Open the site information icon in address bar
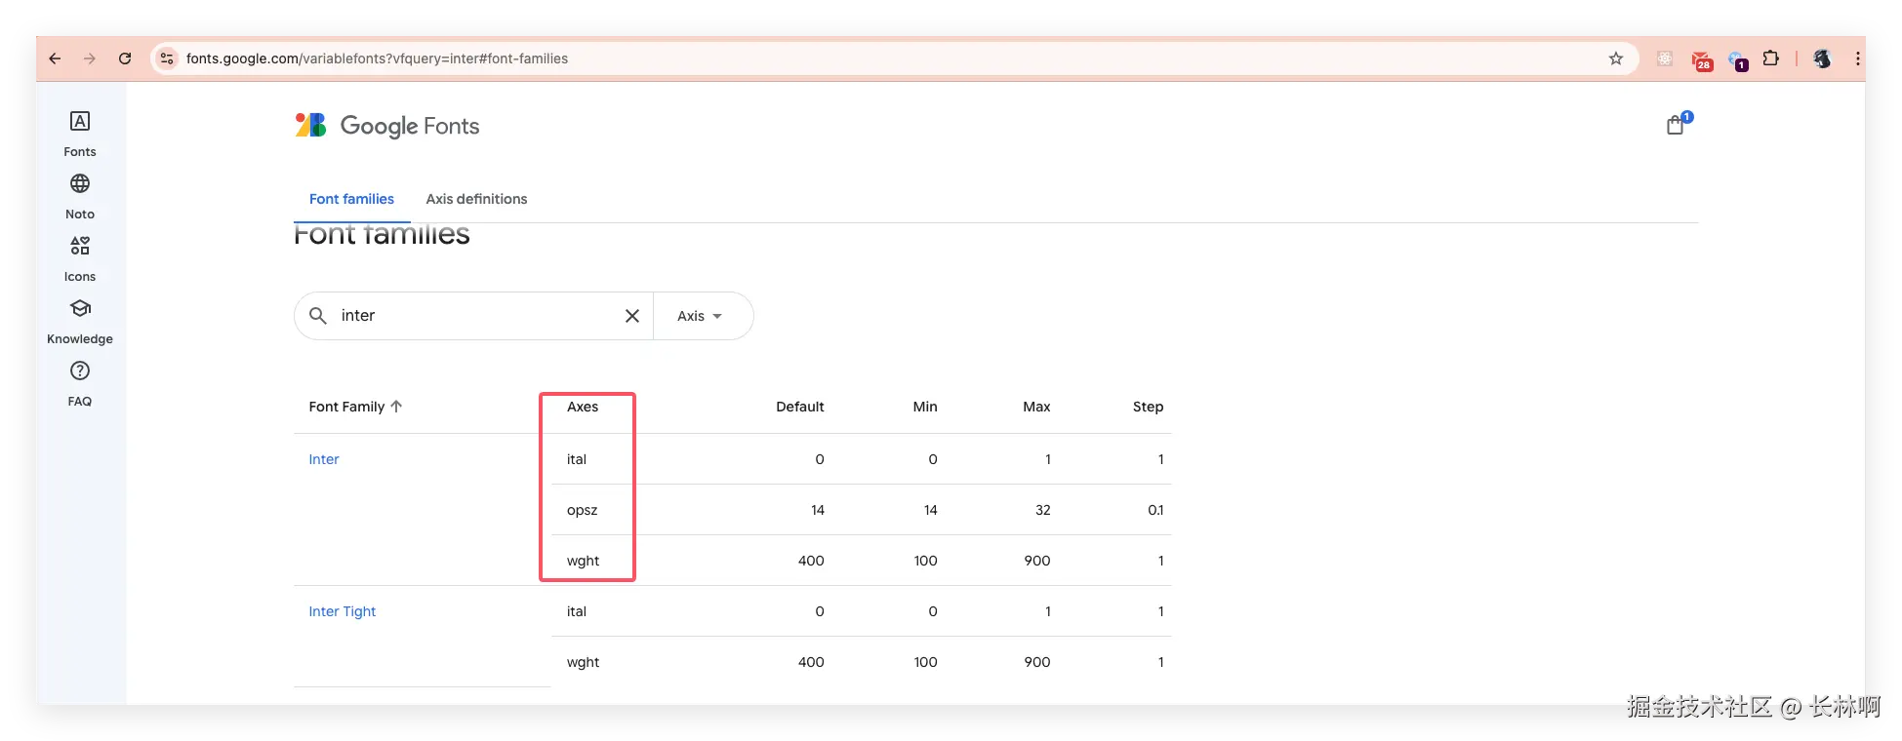The width and height of the screenshot is (1902, 741). click(167, 58)
